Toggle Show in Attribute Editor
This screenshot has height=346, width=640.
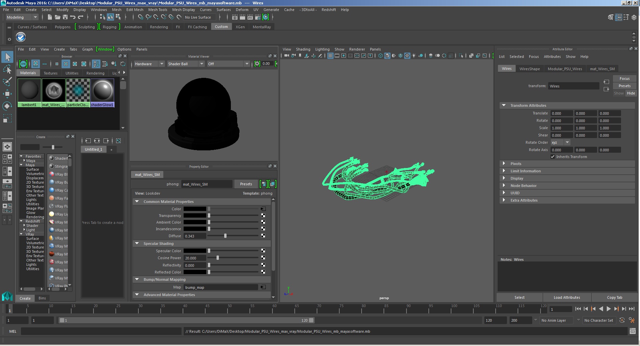click(x=619, y=93)
